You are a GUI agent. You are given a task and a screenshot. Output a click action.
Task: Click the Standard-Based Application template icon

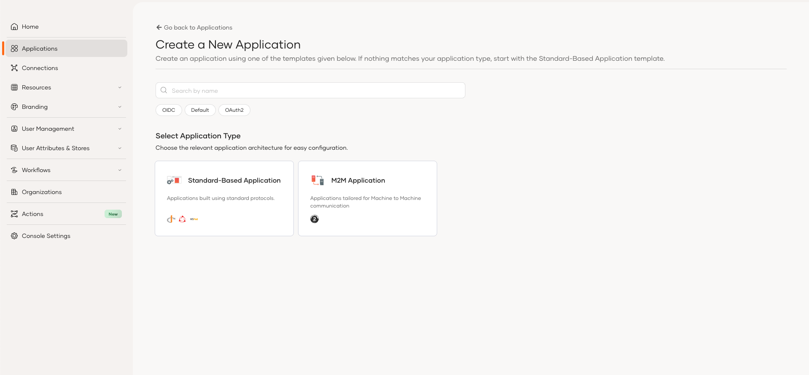(x=174, y=181)
